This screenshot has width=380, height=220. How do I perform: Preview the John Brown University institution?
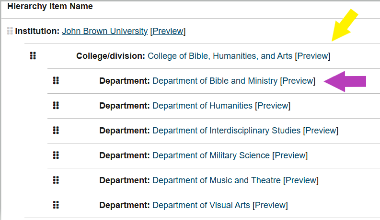(x=168, y=31)
